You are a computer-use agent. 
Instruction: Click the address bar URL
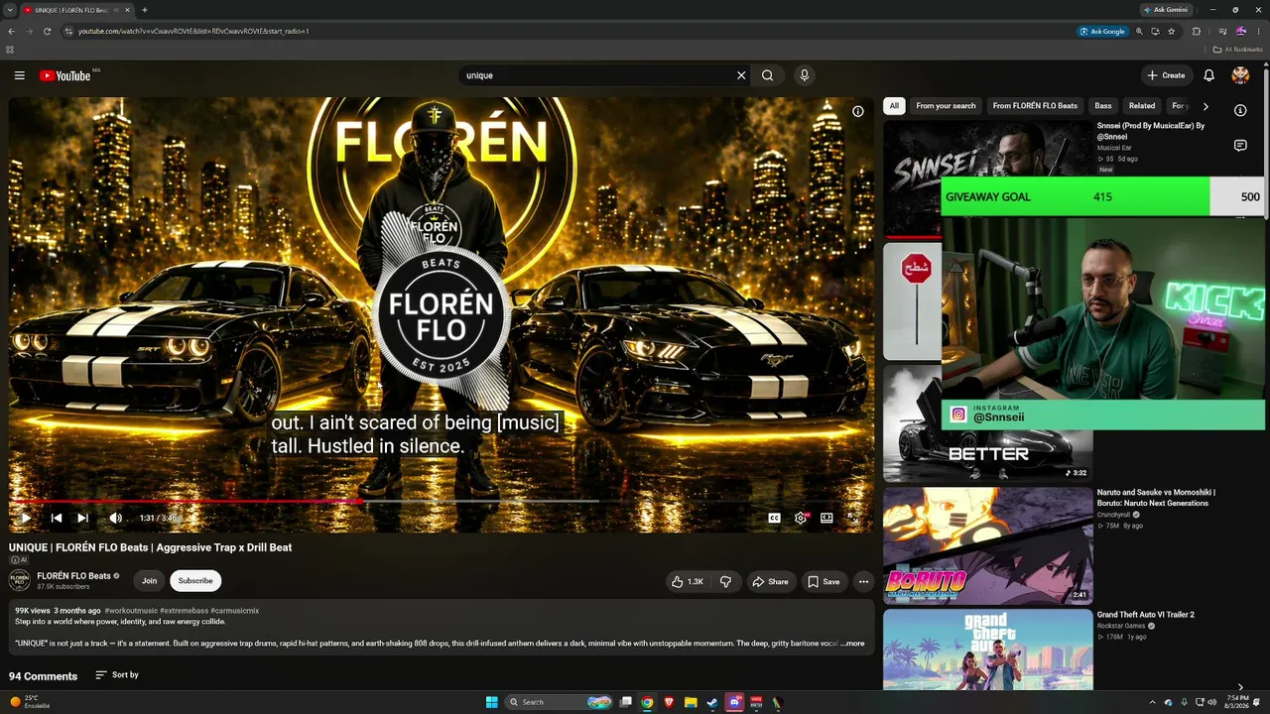click(x=193, y=31)
